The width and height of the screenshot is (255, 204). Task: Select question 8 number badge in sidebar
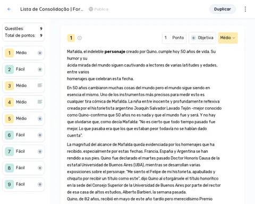(9, 168)
